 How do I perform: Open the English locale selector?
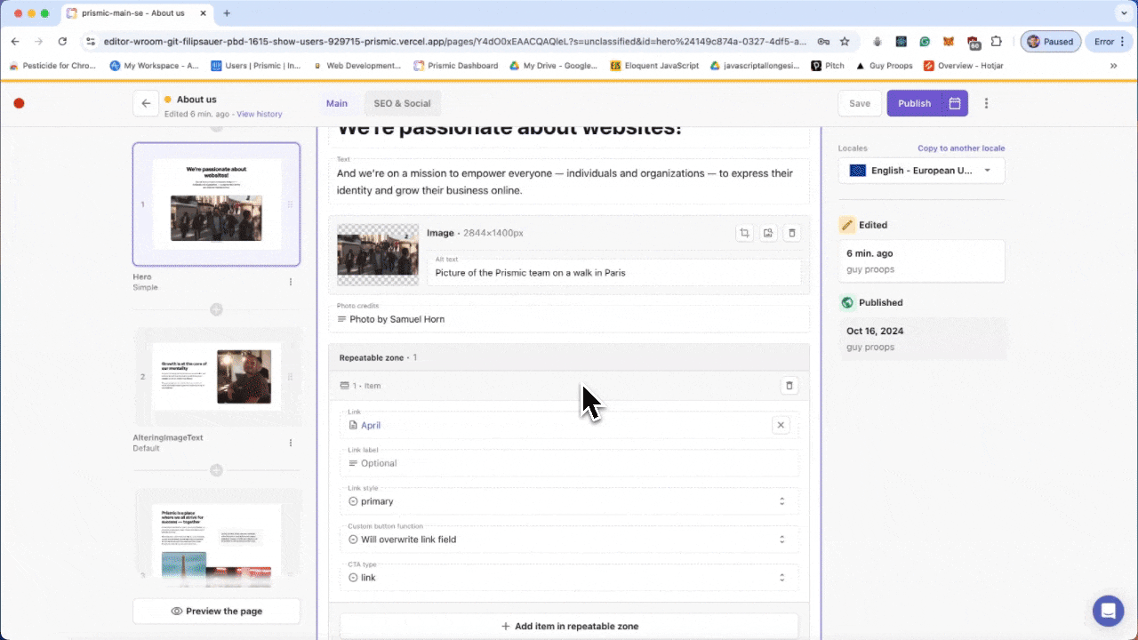coord(921,171)
